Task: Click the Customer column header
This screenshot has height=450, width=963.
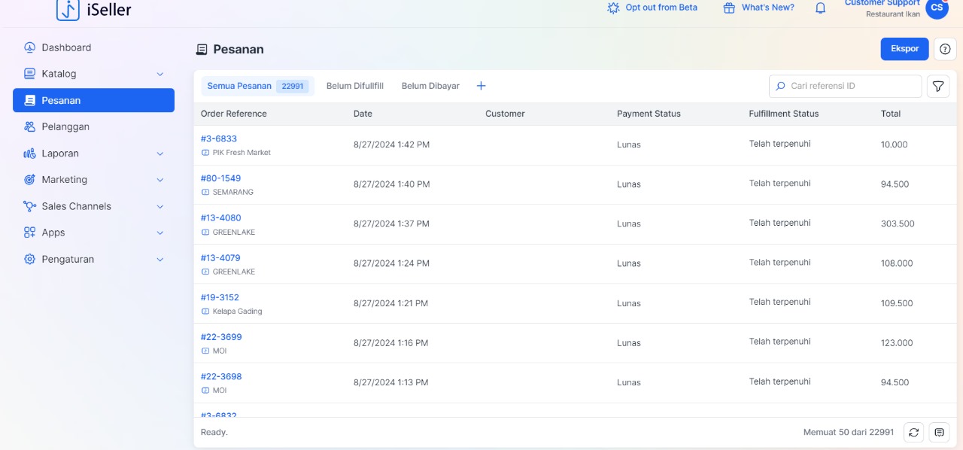Action: (x=505, y=114)
